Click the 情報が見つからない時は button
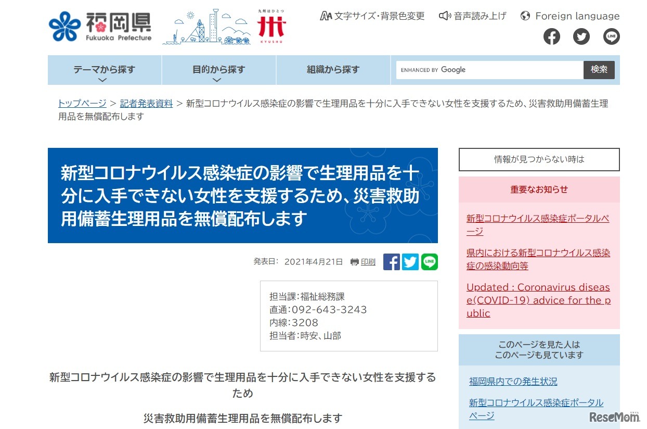 point(539,159)
